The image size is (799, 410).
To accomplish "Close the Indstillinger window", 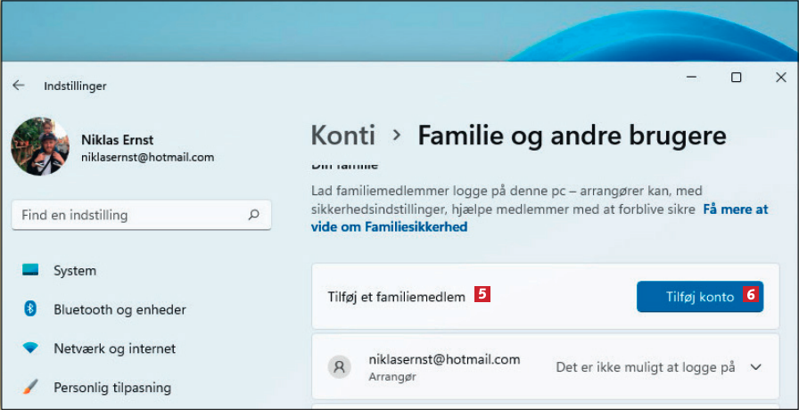I will pyautogui.click(x=780, y=78).
